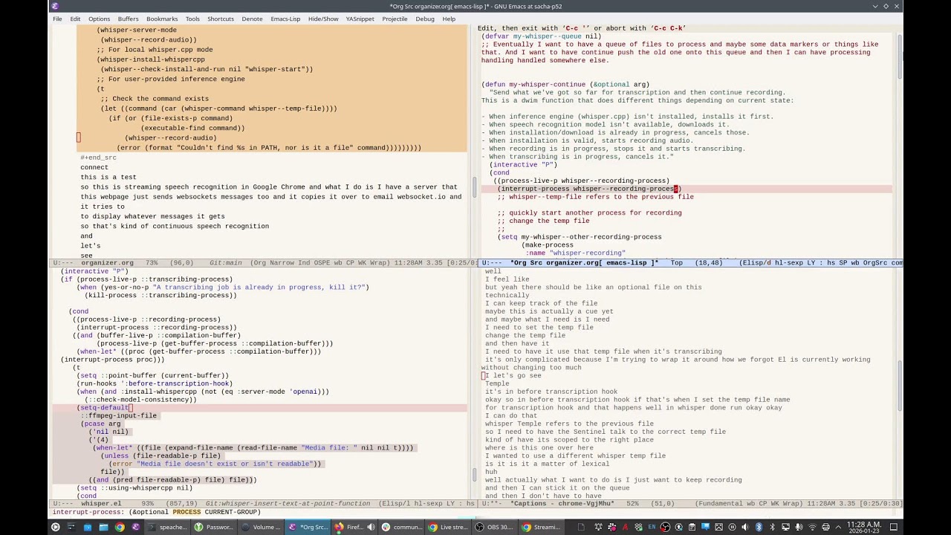Click the show desktop button in taskbar
Viewport: 951px width, 535px height.
(x=893, y=527)
